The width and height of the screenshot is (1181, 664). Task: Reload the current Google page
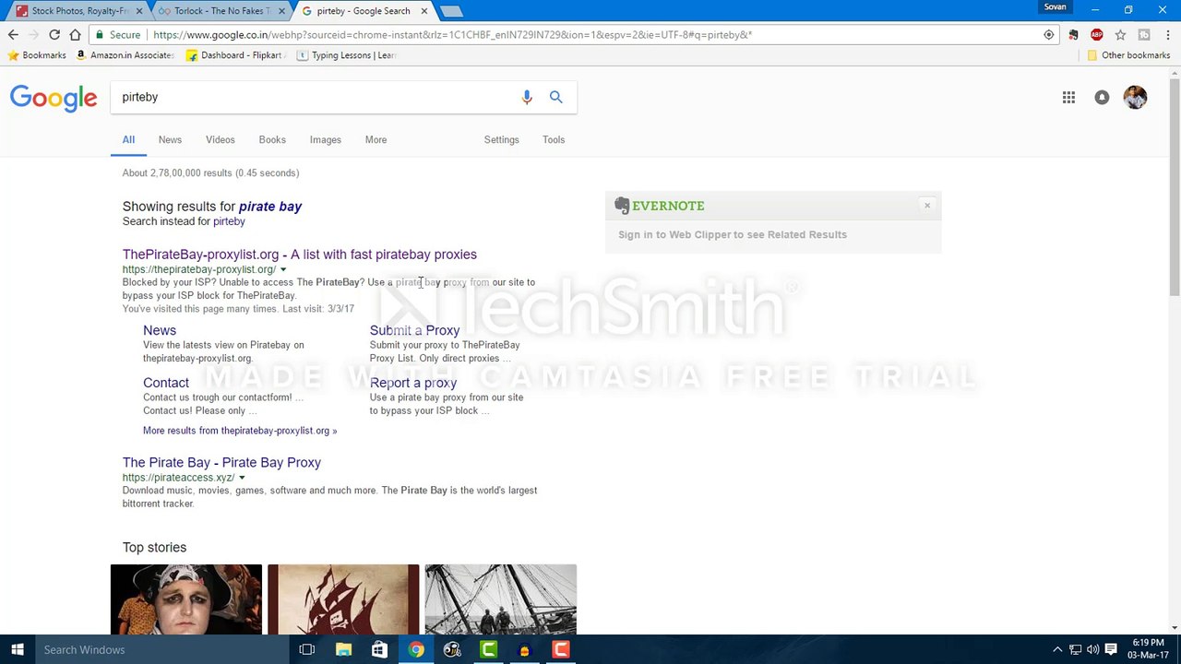coord(54,35)
